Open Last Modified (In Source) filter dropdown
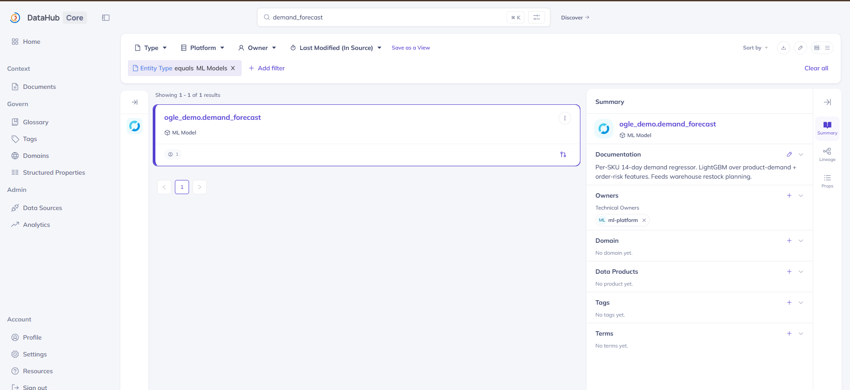The height and width of the screenshot is (390, 850). pos(336,48)
